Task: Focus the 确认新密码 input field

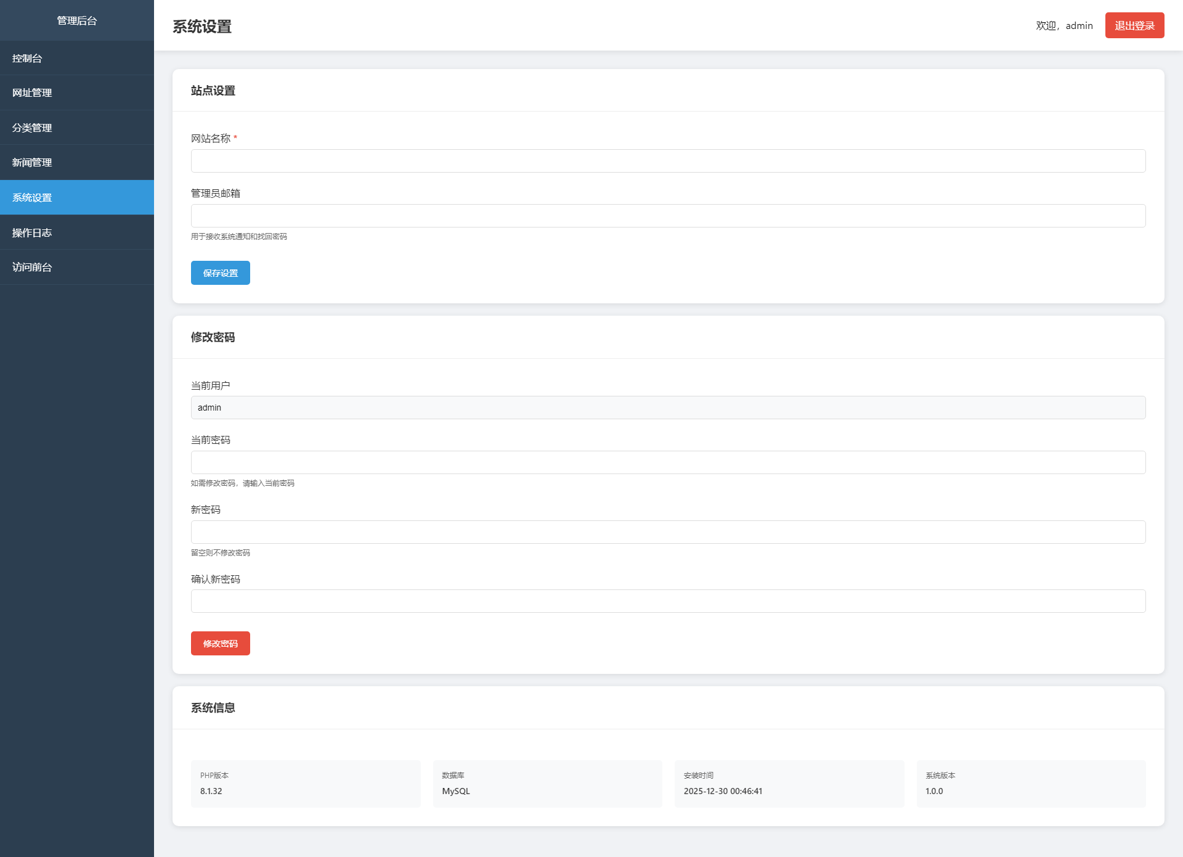Action: coord(668,601)
